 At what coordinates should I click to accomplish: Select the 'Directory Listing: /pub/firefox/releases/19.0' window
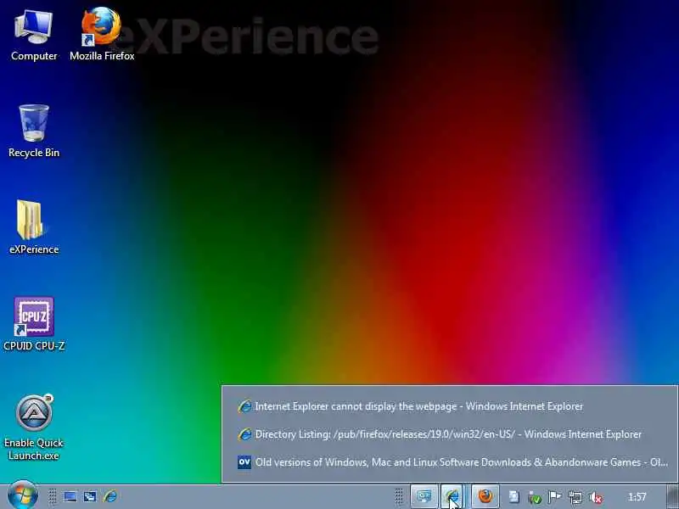(x=450, y=434)
